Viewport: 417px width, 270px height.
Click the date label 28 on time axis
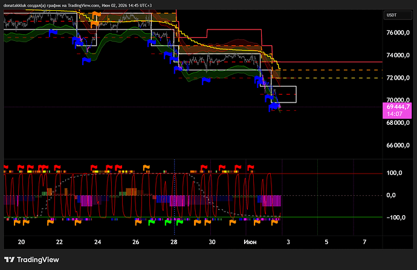(x=174, y=242)
